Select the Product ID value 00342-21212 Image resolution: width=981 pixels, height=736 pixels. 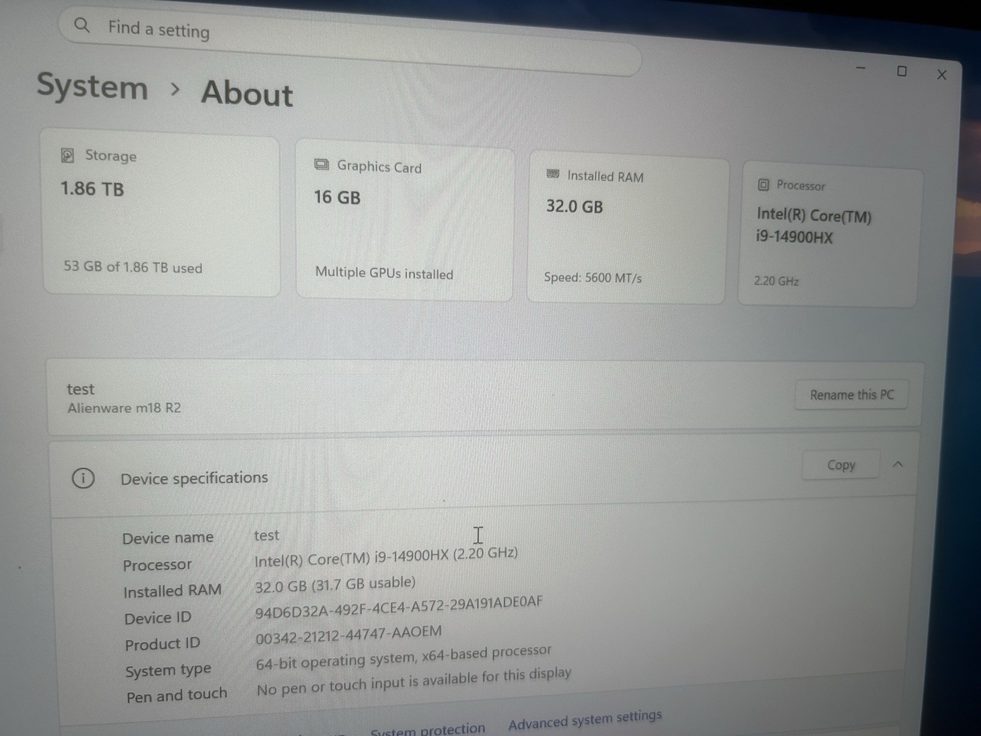click(x=348, y=635)
